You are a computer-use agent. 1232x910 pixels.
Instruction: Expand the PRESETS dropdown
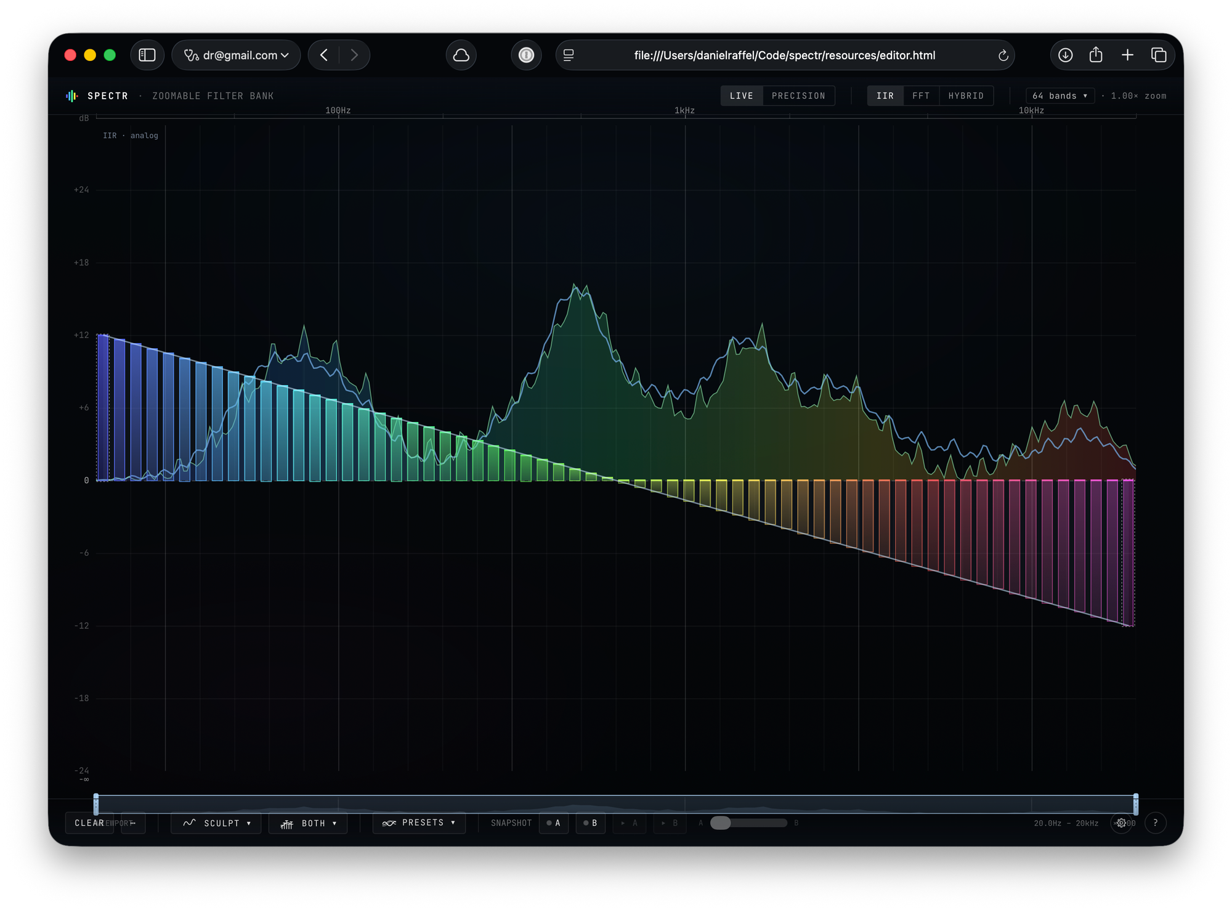pyautogui.click(x=419, y=823)
